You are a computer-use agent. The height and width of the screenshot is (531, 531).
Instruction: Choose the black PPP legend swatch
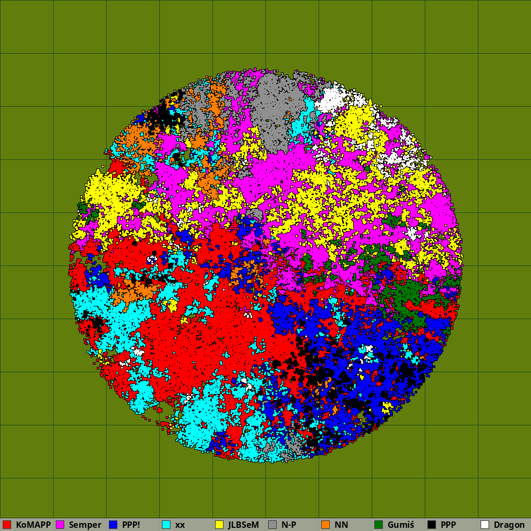coord(432,525)
